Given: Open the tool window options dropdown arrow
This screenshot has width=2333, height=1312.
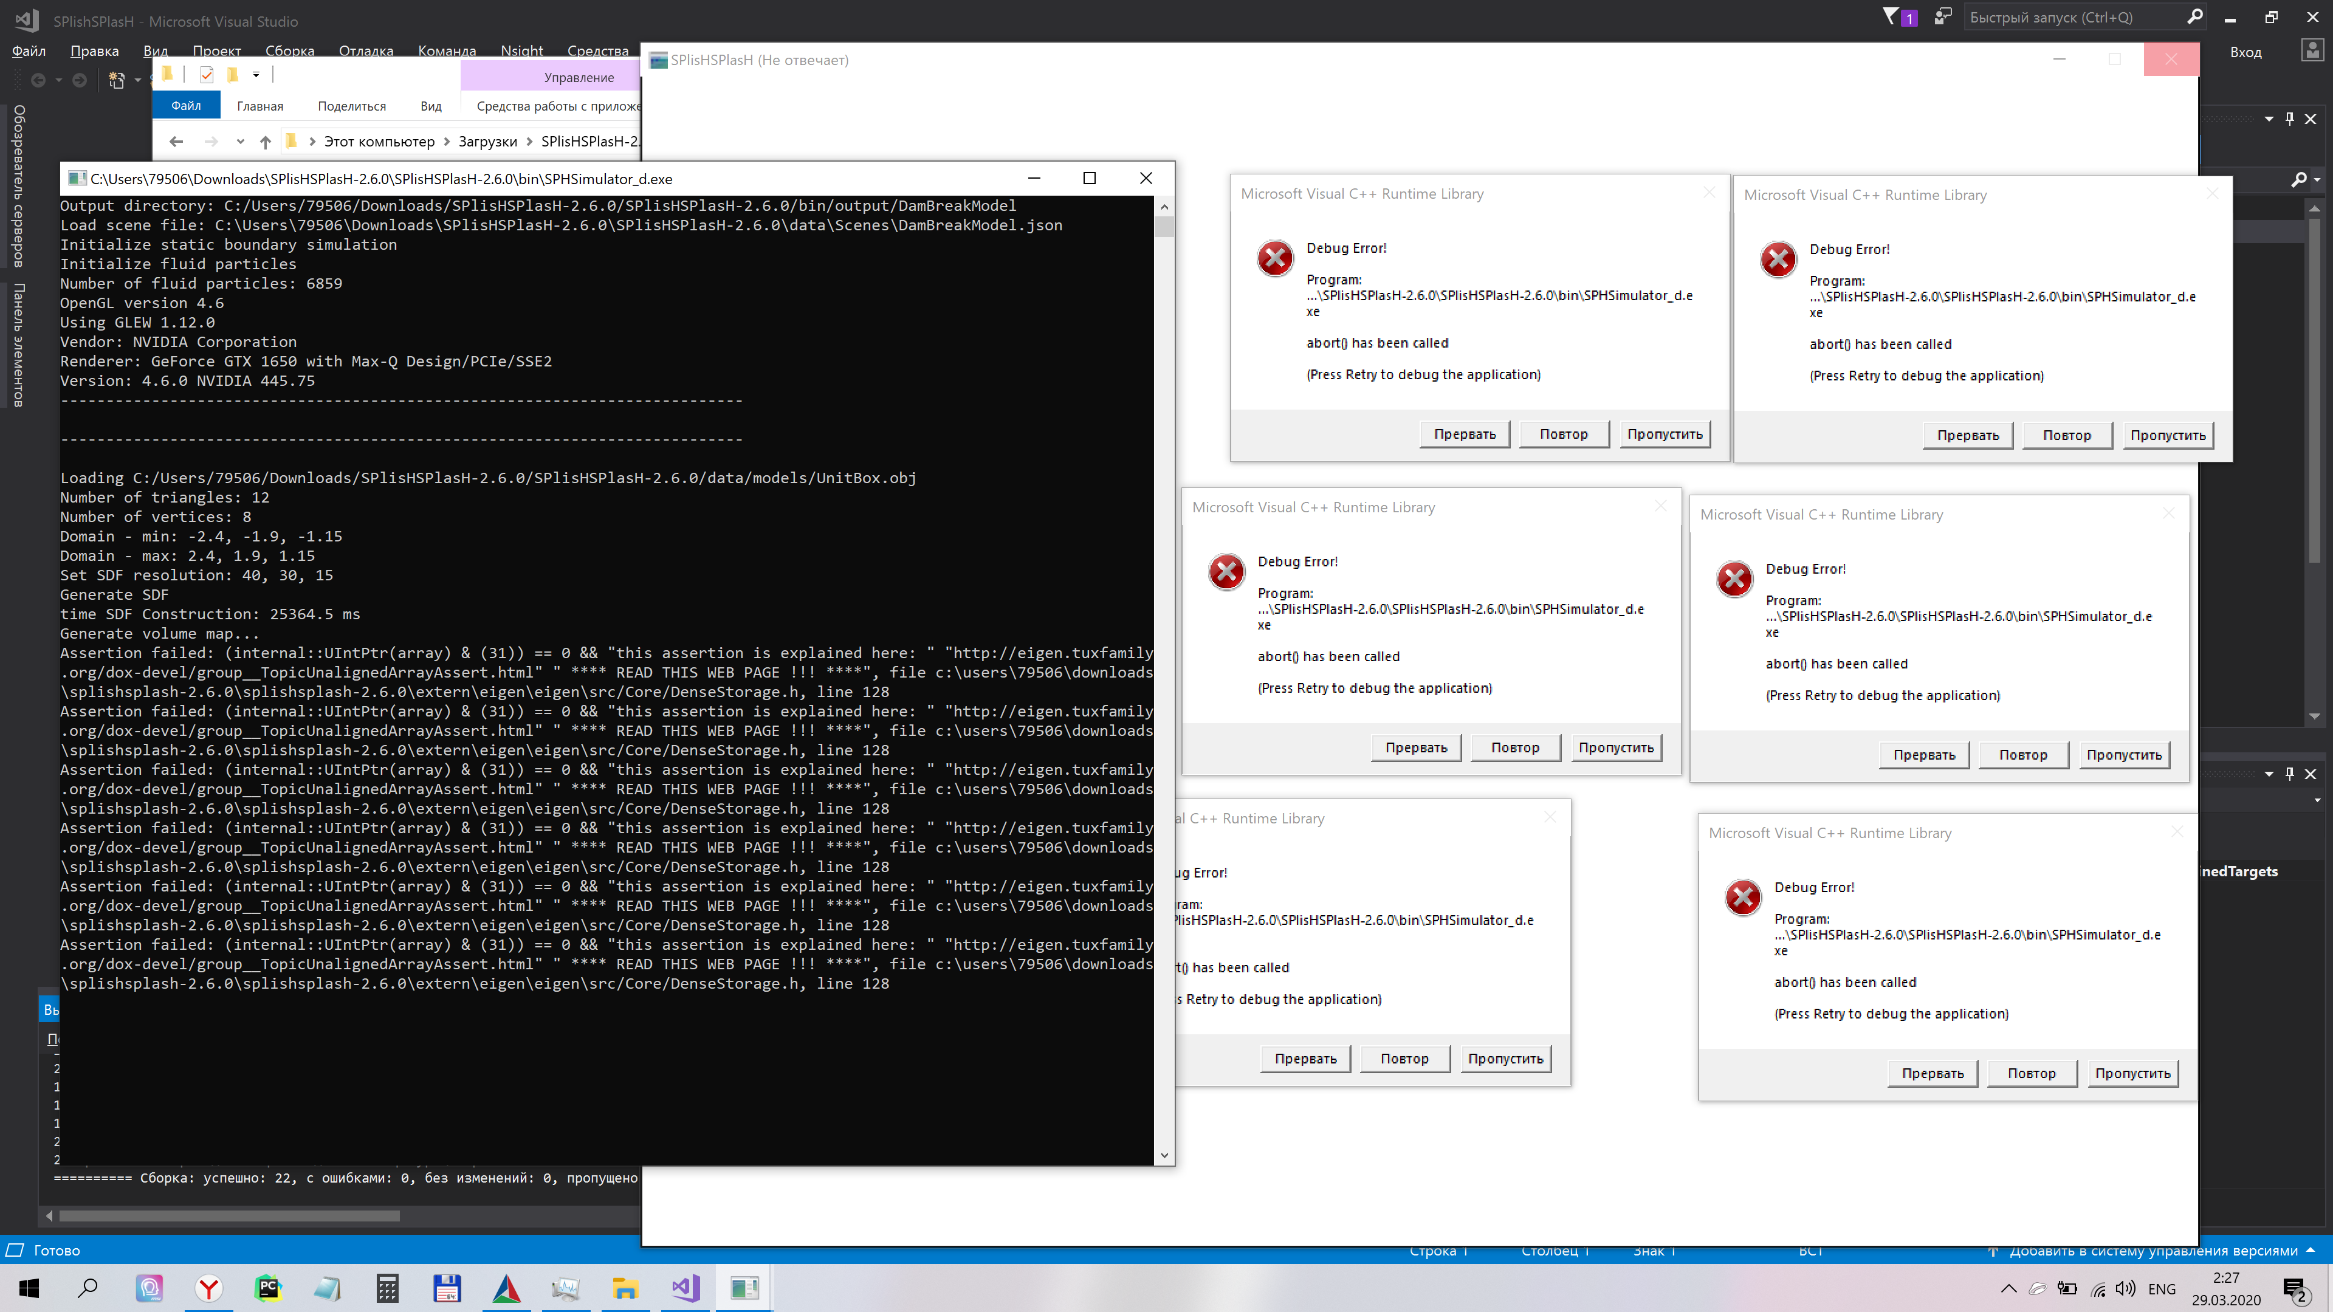Looking at the screenshot, I should 2269,118.
